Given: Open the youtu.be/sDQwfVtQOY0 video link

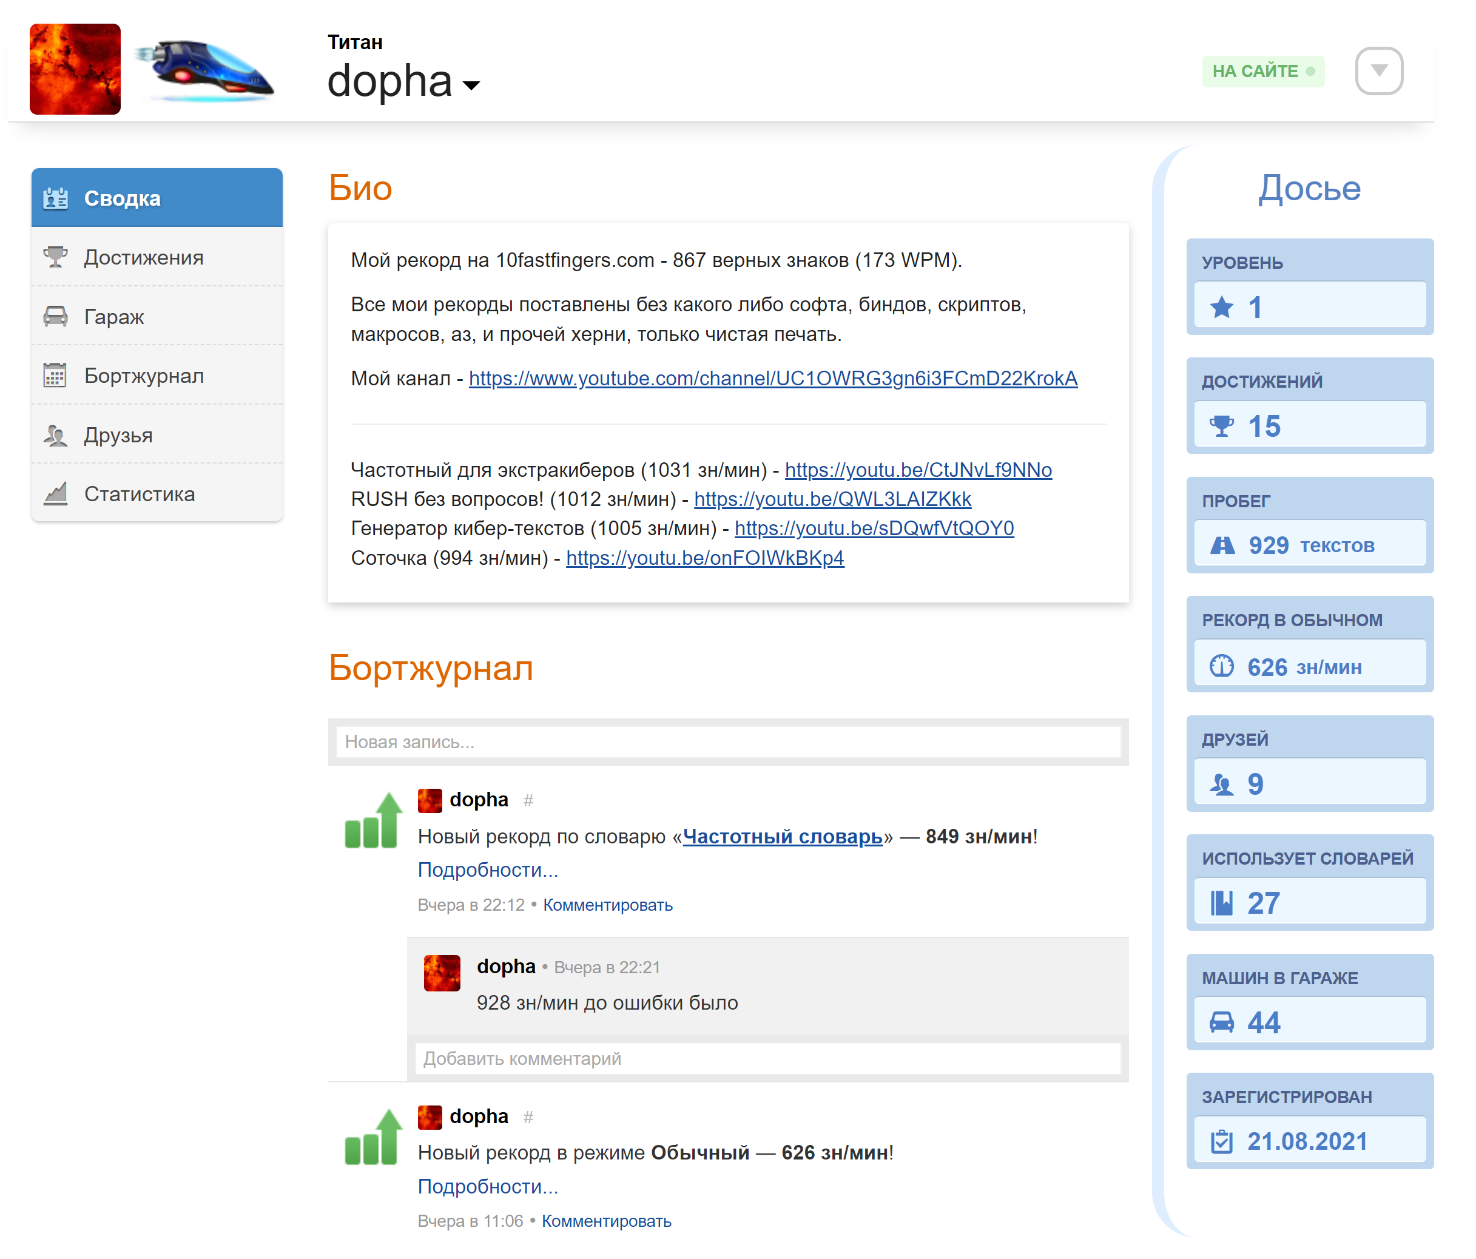Looking at the screenshot, I should coord(874,528).
